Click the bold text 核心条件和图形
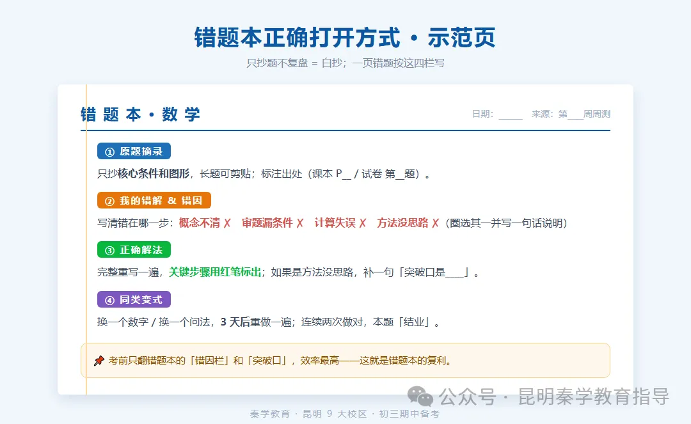 coord(154,173)
